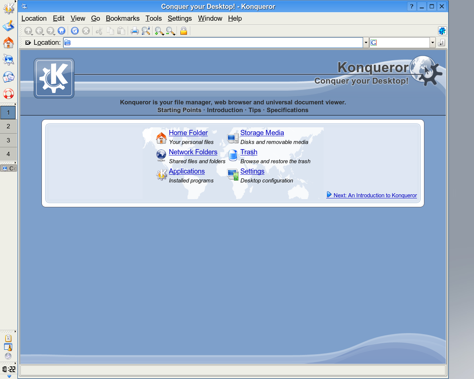
Task: Increase font size with zoom-in magnifier
Action: [x=159, y=31]
